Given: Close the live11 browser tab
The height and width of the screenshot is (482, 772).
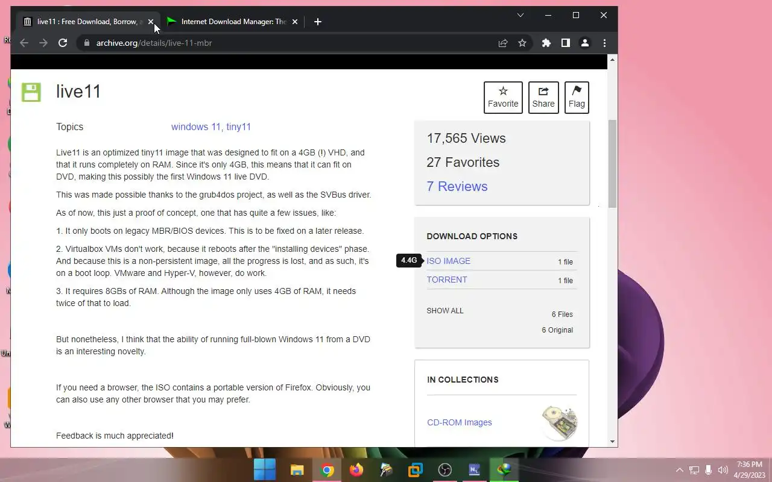Looking at the screenshot, I should point(151,22).
